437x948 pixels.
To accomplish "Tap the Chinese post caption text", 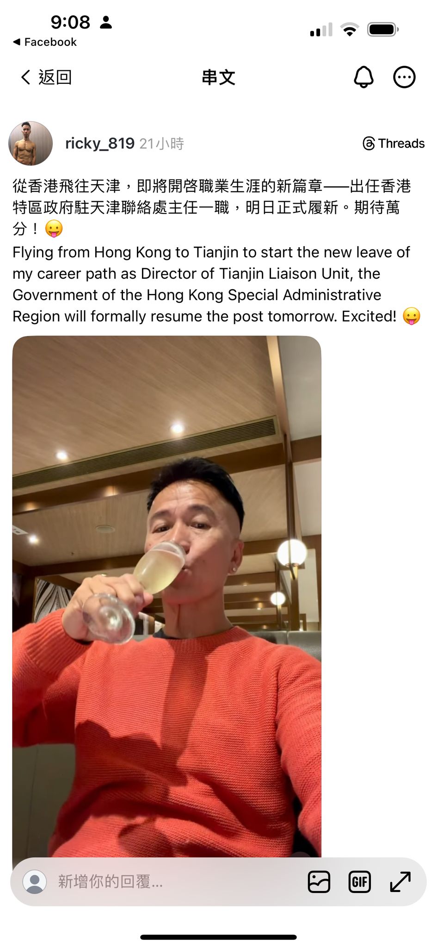I will pos(212,207).
